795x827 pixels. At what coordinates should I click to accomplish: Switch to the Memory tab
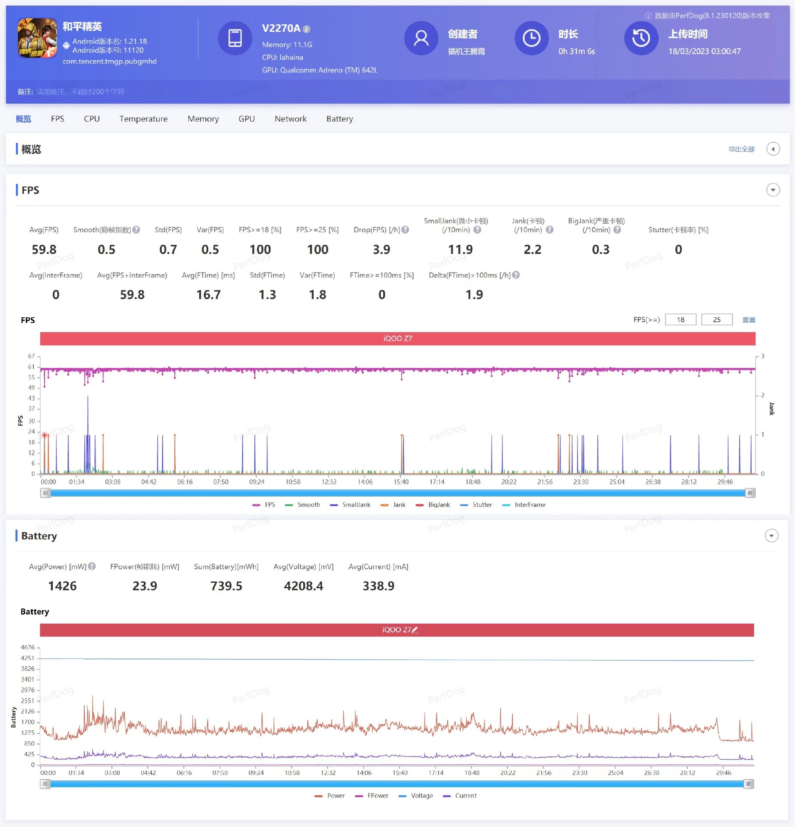203,118
